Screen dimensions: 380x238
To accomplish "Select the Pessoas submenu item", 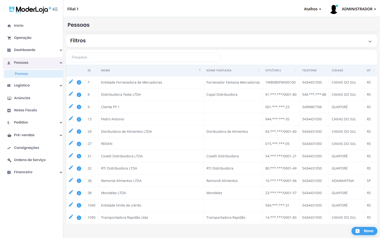I will coord(33,74).
